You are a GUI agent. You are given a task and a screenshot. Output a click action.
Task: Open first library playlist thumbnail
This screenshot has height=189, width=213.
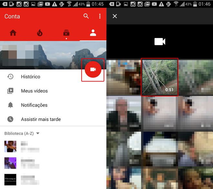(x=10, y=146)
